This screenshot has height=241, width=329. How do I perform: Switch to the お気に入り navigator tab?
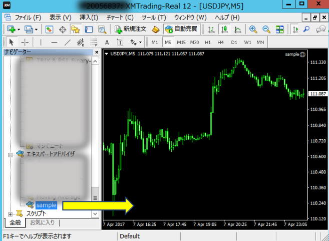point(43,222)
